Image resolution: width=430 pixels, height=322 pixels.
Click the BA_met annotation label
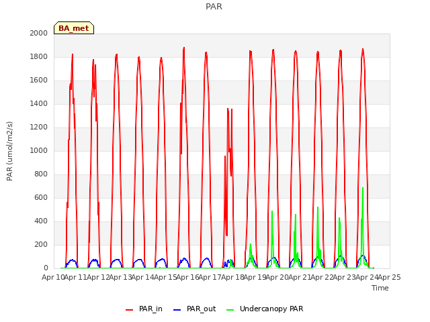click(x=74, y=28)
